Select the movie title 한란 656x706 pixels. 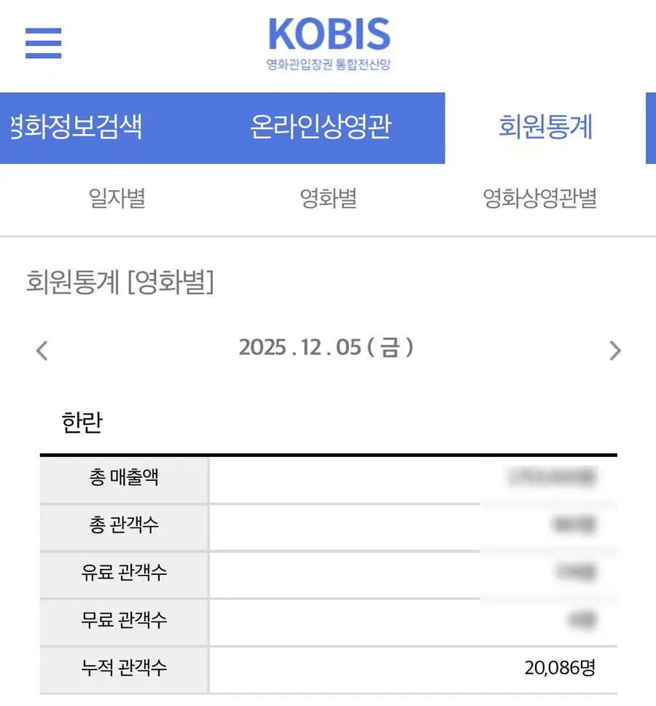[x=82, y=423]
